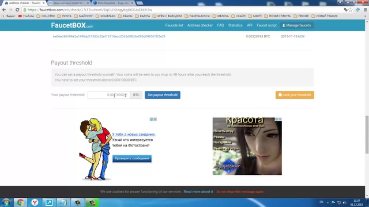The height and width of the screenshot is (207, 369).
Task: Close the Красота ad with X icon
Action: (x=280, y=119)
